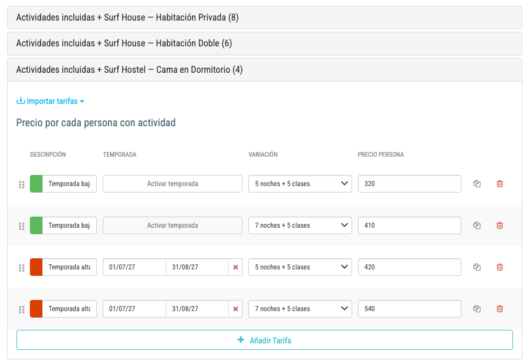Grab the drag handle of the 410 row
The height and width of the screenshot is (361, 530).
coord(22,226)
